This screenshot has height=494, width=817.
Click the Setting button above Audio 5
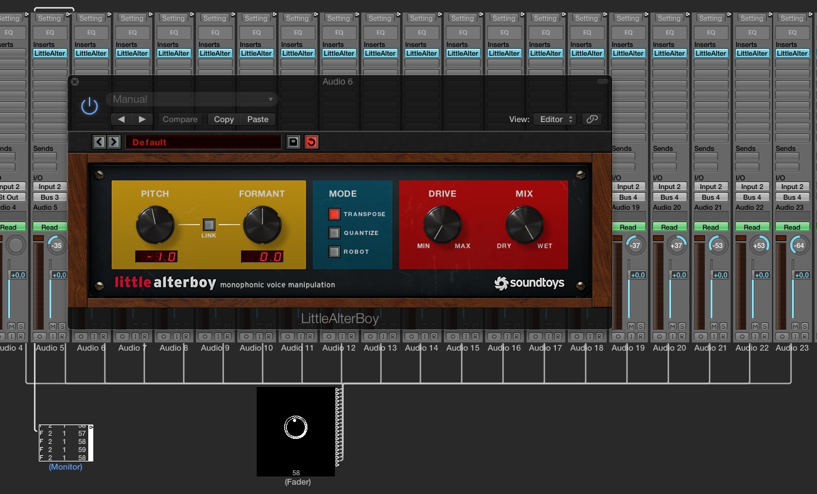[49, 18]
